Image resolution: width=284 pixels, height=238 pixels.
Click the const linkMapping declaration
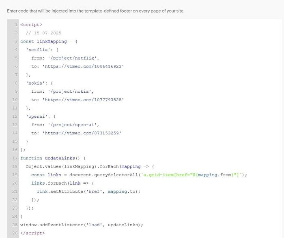49,42
